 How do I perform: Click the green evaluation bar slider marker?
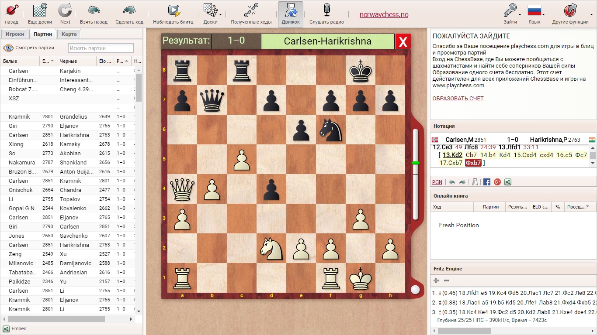tap(416, 163)
